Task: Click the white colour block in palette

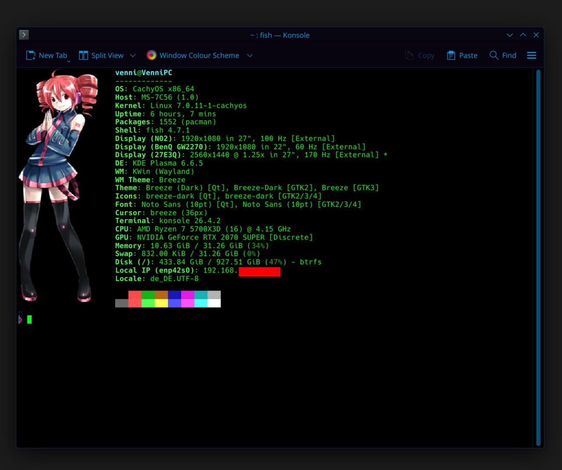Action: (214, 303)
